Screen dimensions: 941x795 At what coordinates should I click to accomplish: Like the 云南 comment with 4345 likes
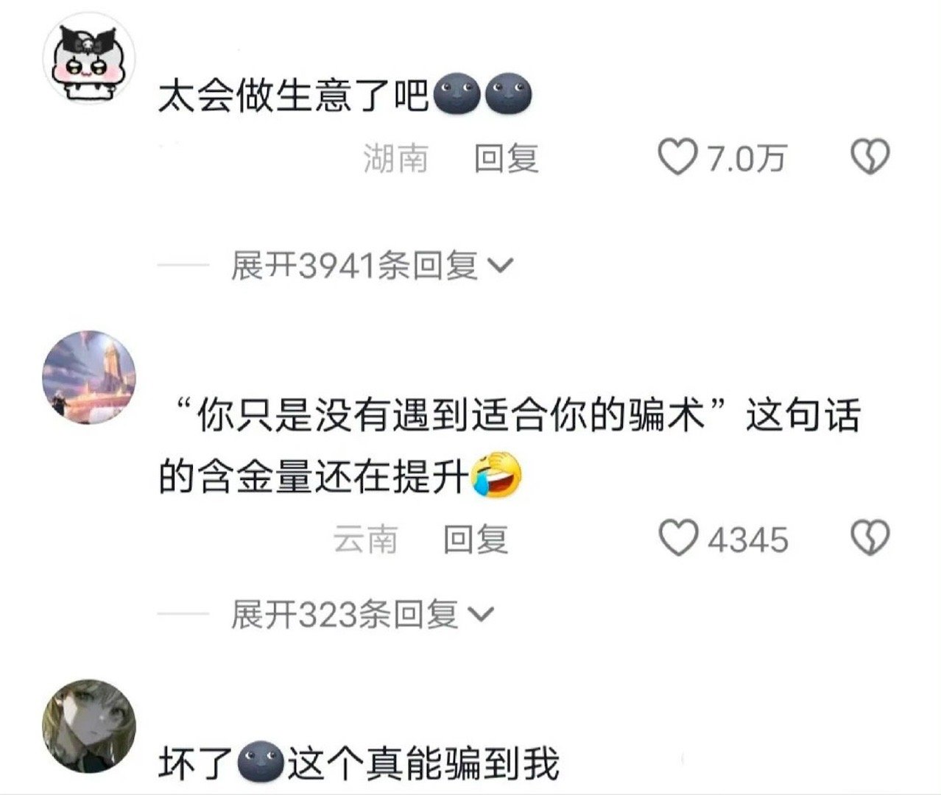pyautogui.click(x=677, y=538)
